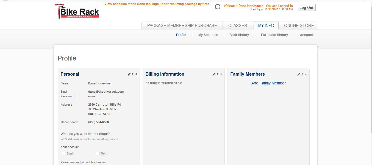Click The Bike Rack logo
Image resolution: width=372 pixels, height=165 pixels.
(77, 11)
